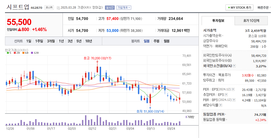
Task: Click the market cap value 3조 2,459억원
Action: (256, 31)
